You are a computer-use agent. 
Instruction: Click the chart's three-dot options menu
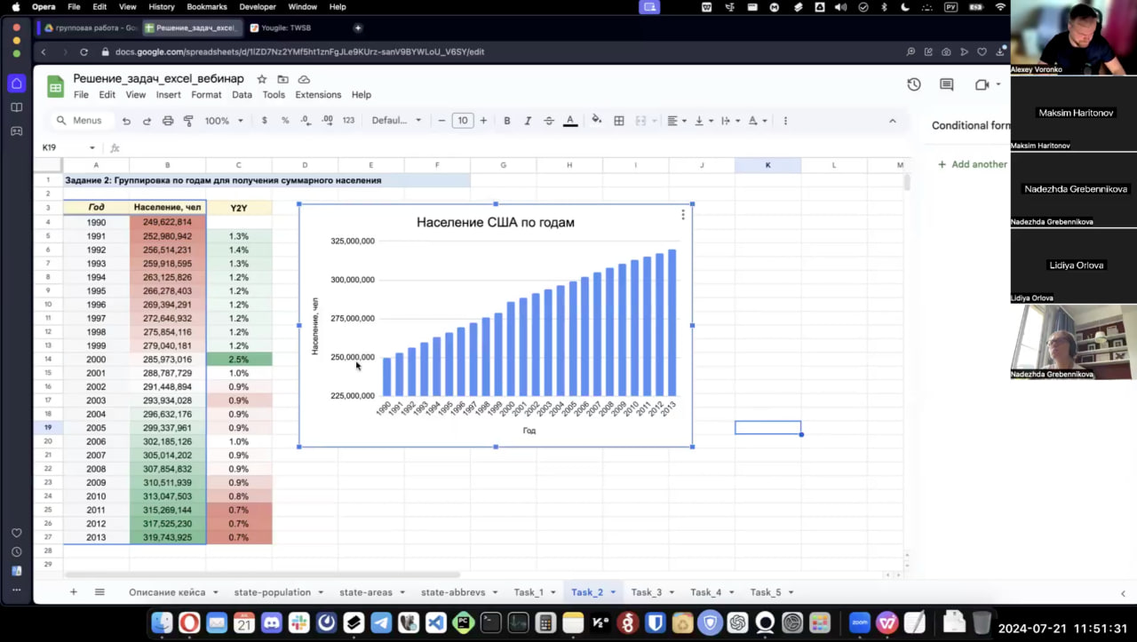pyautogui.click(x=682, y=215)
